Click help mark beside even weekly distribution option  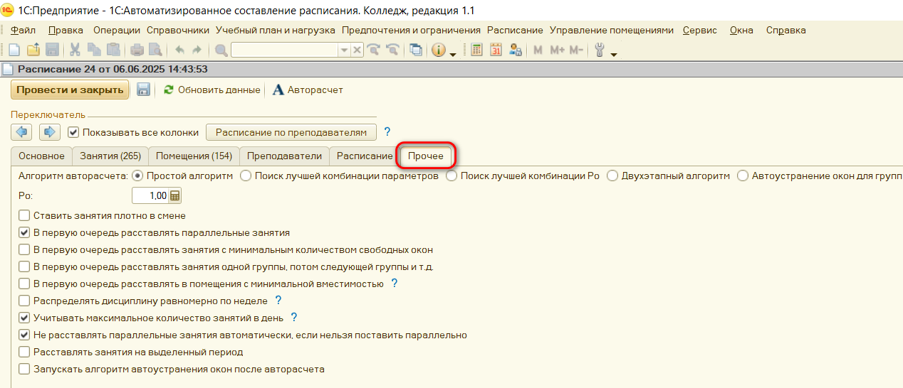tap(278, 301)
